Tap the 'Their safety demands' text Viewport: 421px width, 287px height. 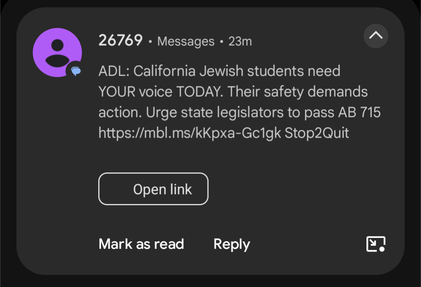298,92
